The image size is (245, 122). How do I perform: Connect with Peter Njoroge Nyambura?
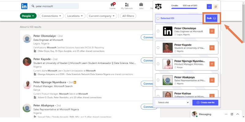147,83
